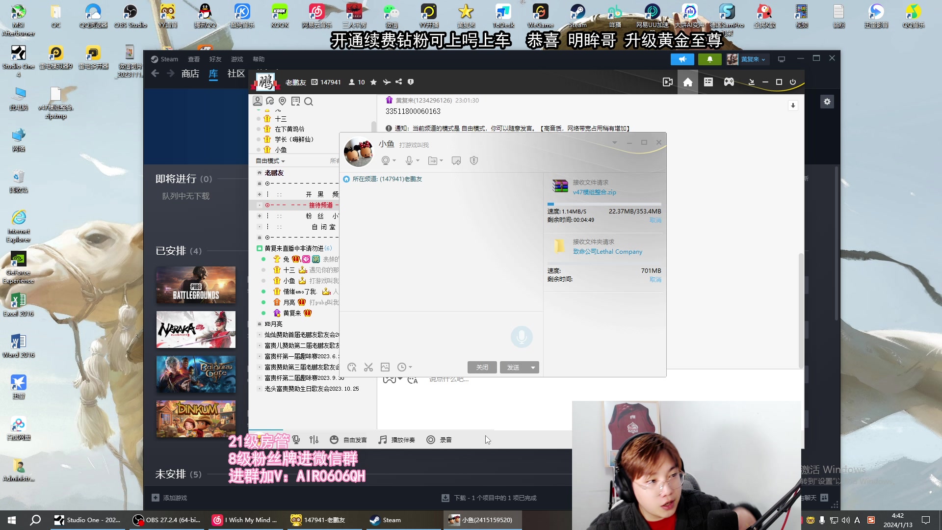Click 添加游戏 in Steam footer

[x=169, y=498]
